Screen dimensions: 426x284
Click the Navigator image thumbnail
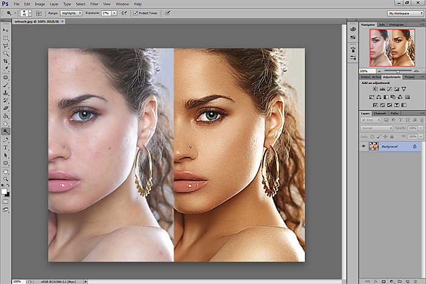pyautogui.click(x=392, y=48)
